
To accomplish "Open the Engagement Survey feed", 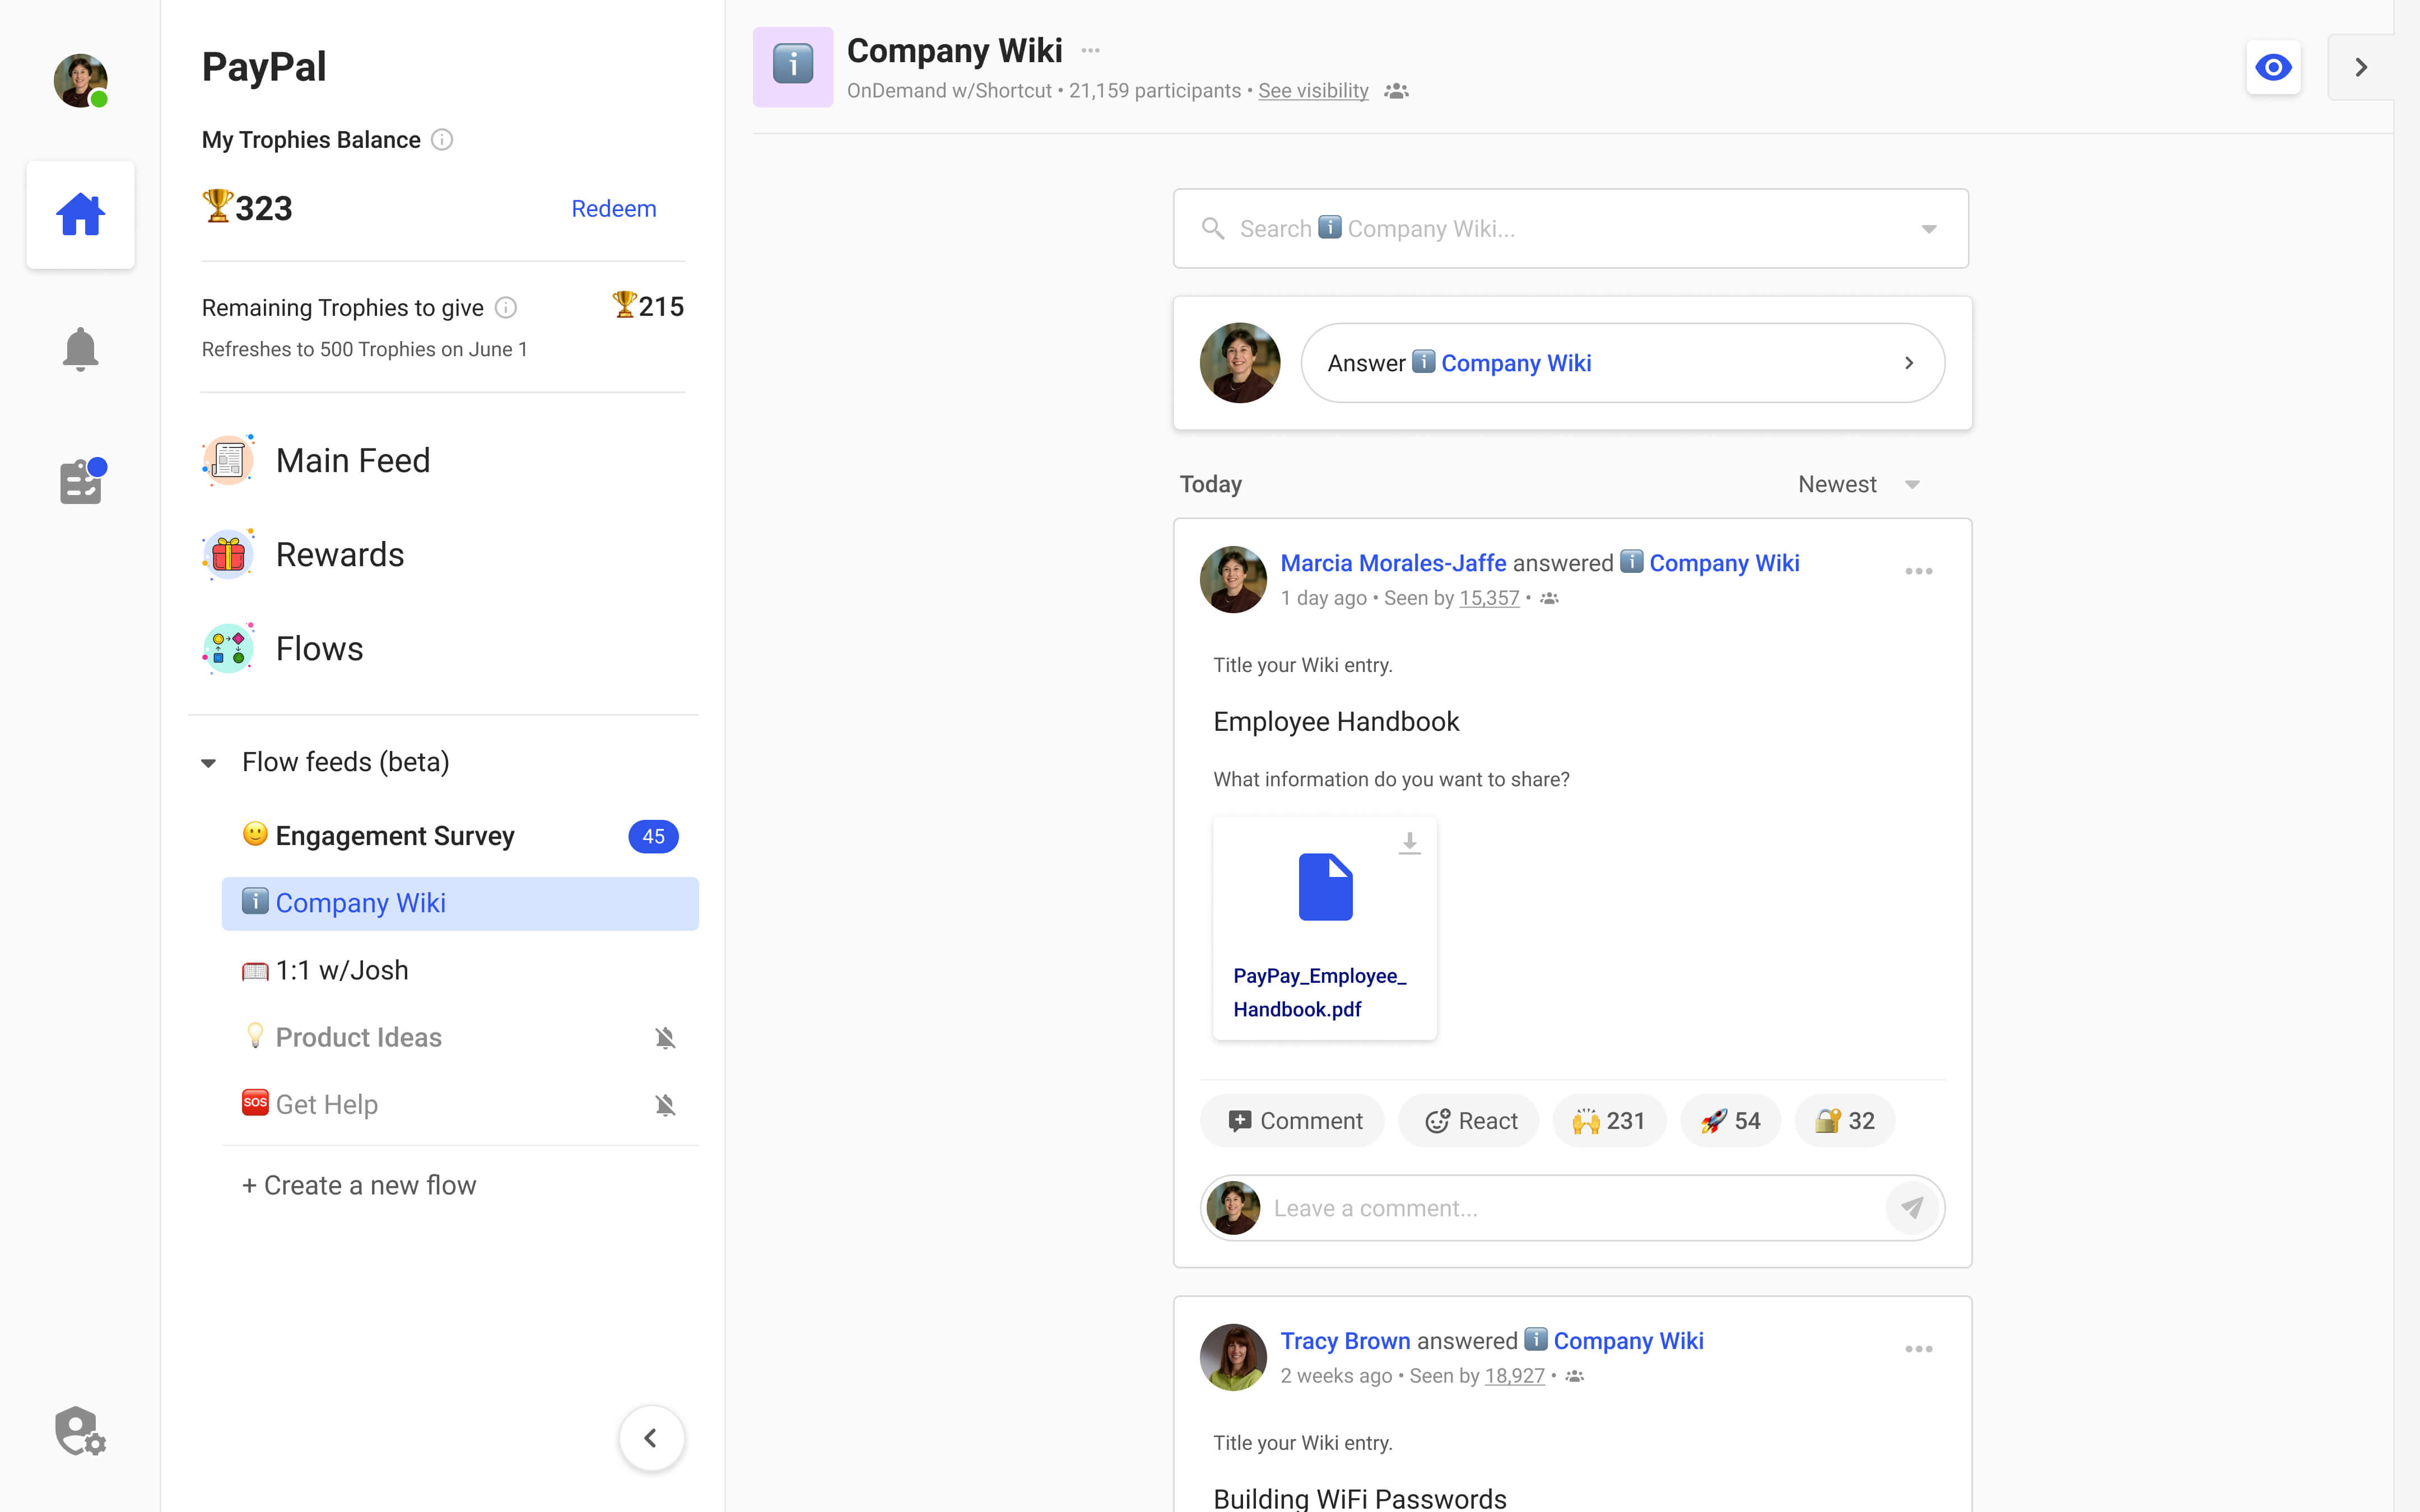I will 395,835.
